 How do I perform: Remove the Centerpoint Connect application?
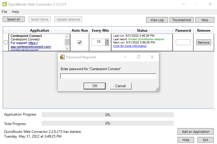tap(203, 43)
